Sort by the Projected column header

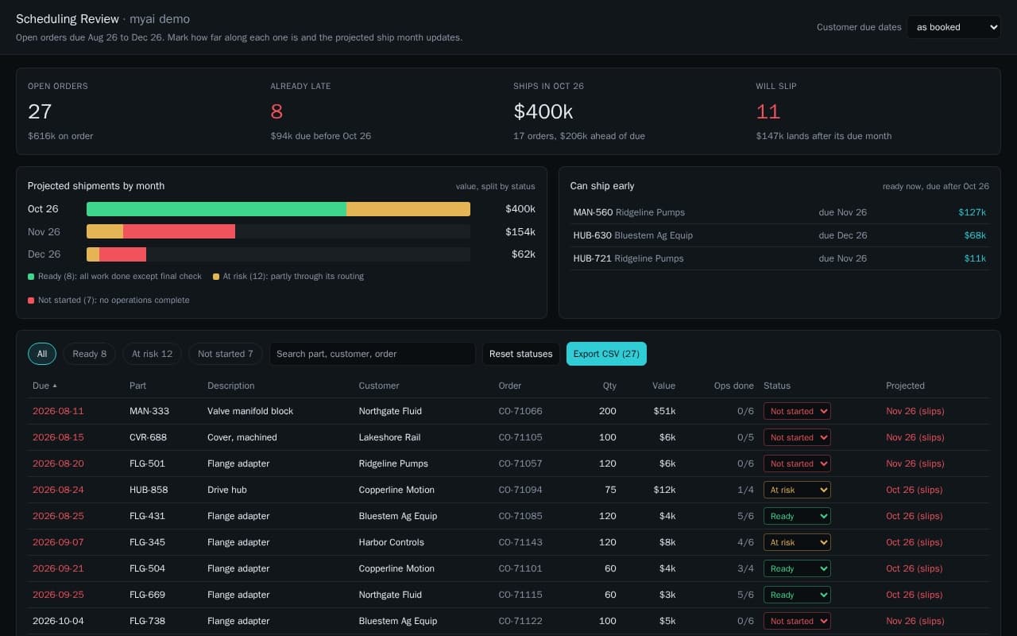905,386
